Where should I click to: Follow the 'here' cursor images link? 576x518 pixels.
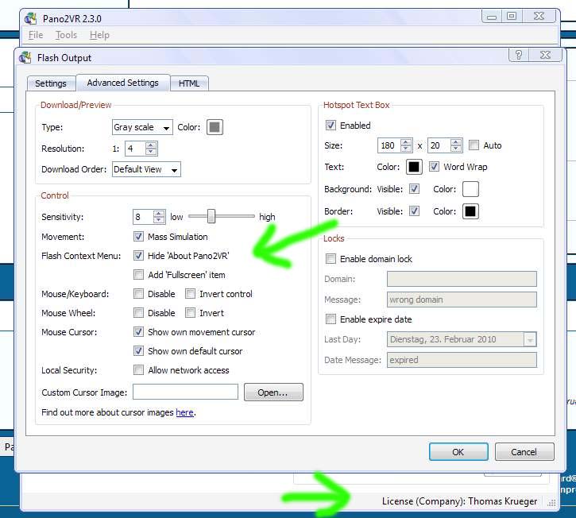(184, 413)
